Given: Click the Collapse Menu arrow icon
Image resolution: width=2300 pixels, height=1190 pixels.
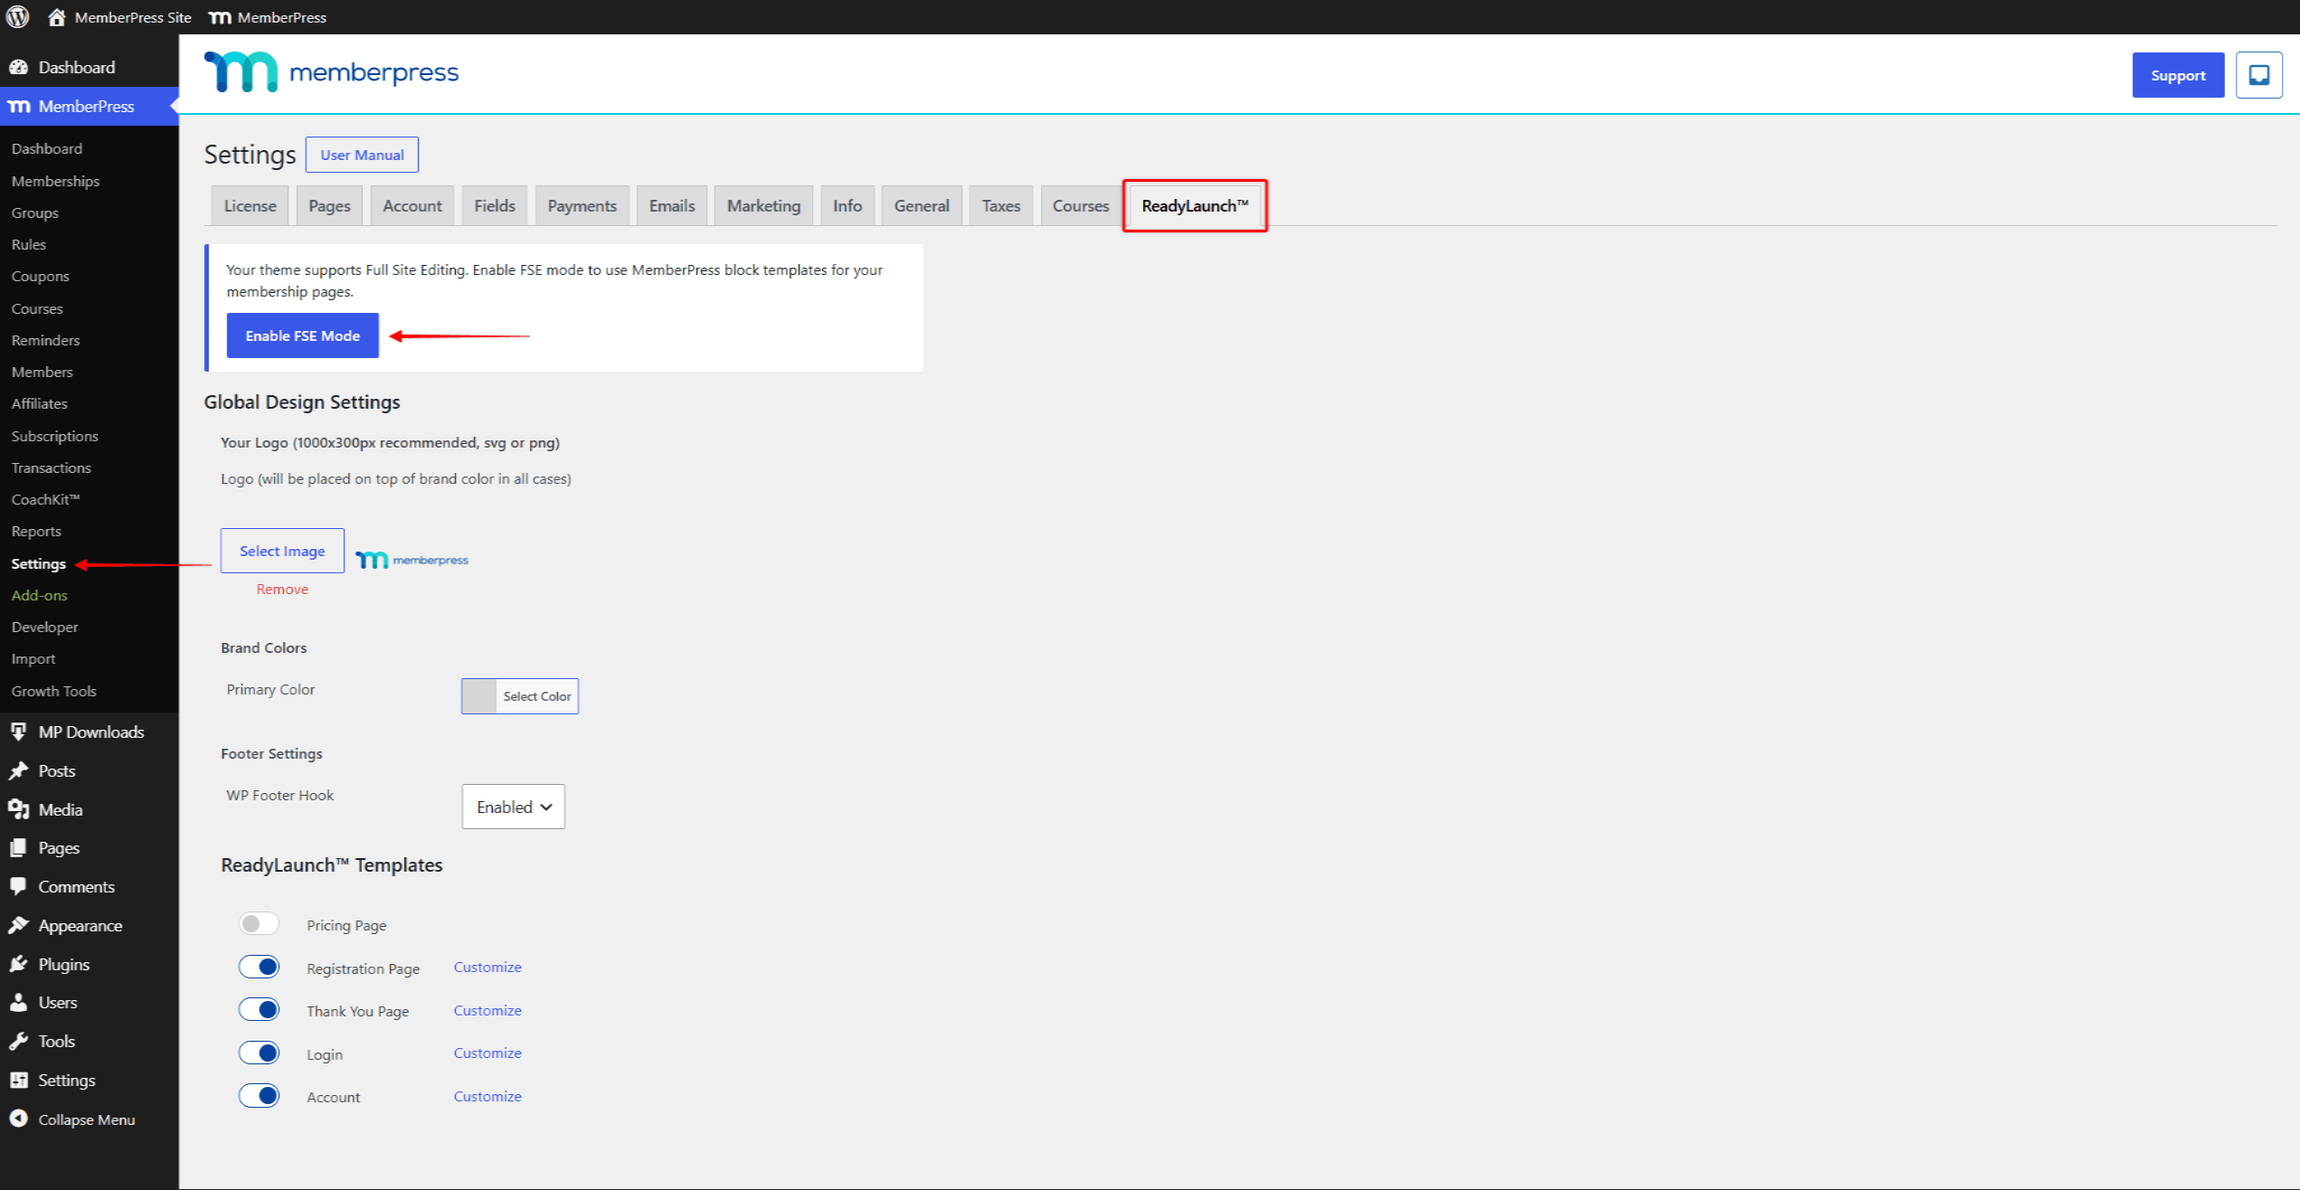Looking at the screenshot, I should point(19,1119).
